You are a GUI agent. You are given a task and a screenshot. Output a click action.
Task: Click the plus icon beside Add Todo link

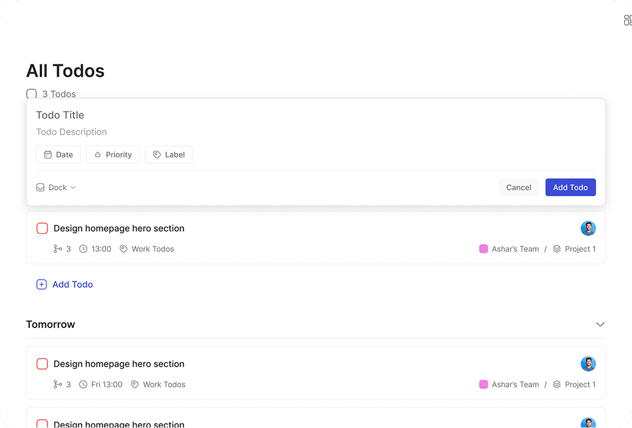pyautogui.click(x=41, y=285)
